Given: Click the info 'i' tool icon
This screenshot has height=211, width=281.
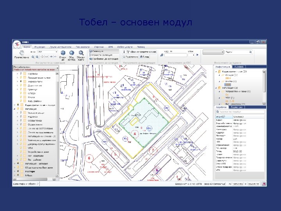Looking at the screenshot, I should pos(124,52).
